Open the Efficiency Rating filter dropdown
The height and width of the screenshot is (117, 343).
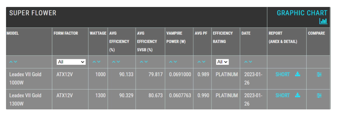click(x=222, y=62)
